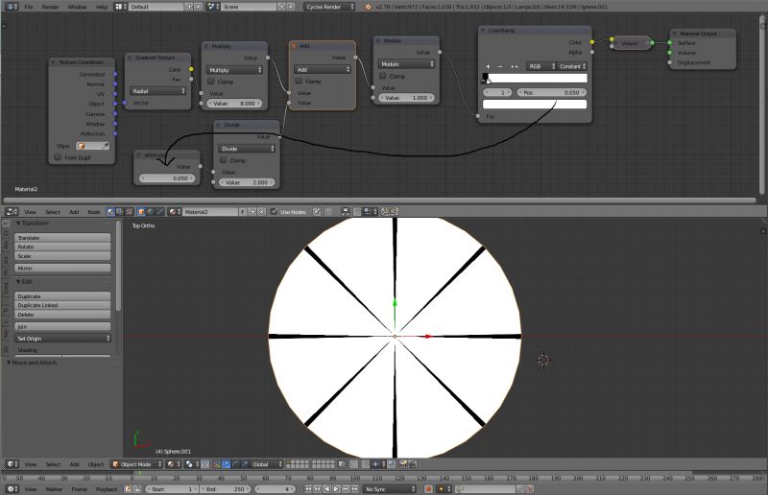
Task: Play the animation forward
Action: coord(336,489)
